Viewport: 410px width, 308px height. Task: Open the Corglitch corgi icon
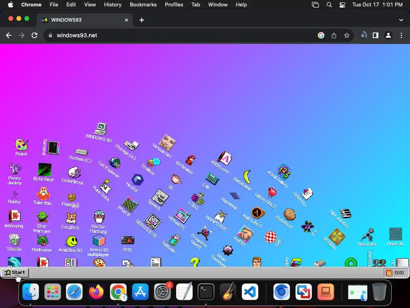tap(71, 218)
